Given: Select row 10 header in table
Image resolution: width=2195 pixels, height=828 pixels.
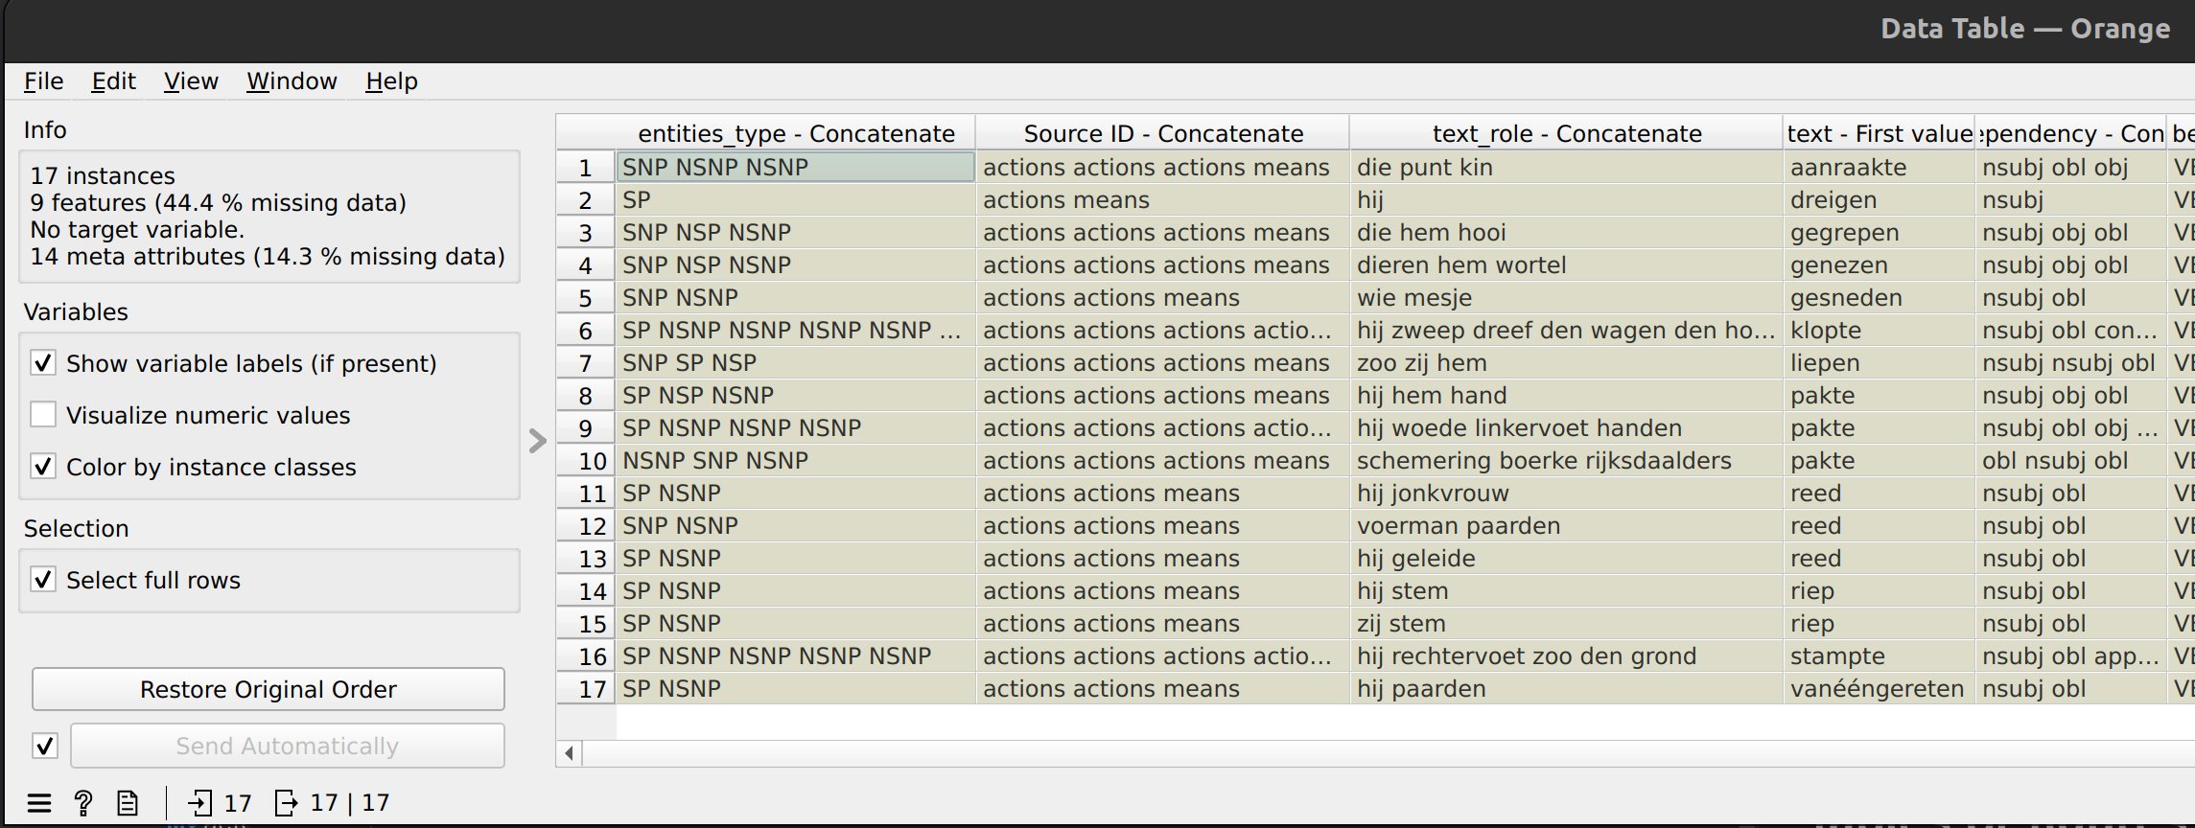Looking at the screenshot, I should click(587, 461).
